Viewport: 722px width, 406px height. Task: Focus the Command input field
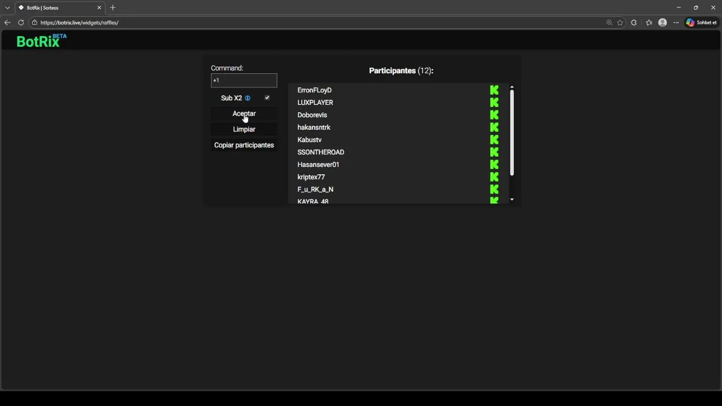coord(244,81)
